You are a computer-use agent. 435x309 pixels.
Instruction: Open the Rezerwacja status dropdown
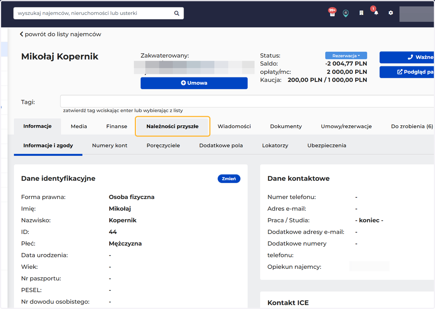[x=346, y=56]
